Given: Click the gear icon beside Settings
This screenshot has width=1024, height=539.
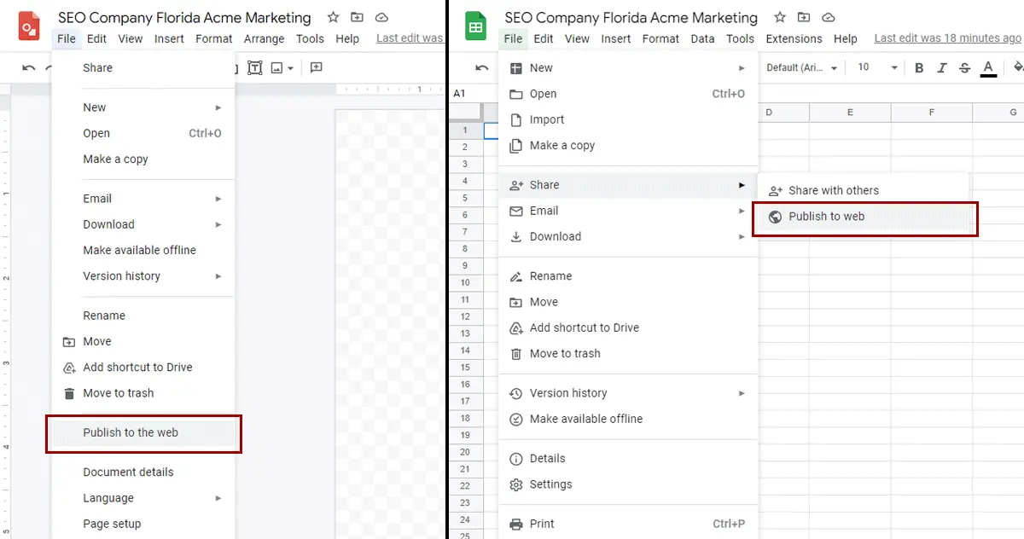Looking at the screenshot, I should [x=515, y=484].
